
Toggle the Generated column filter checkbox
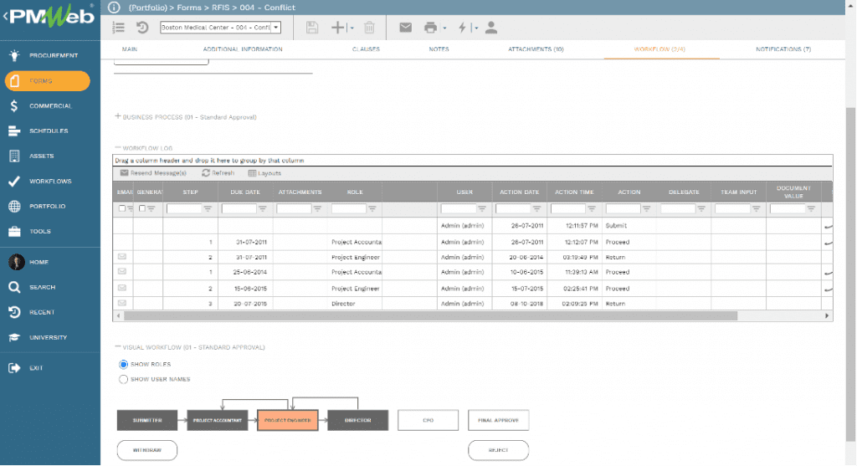pos(142,208)
